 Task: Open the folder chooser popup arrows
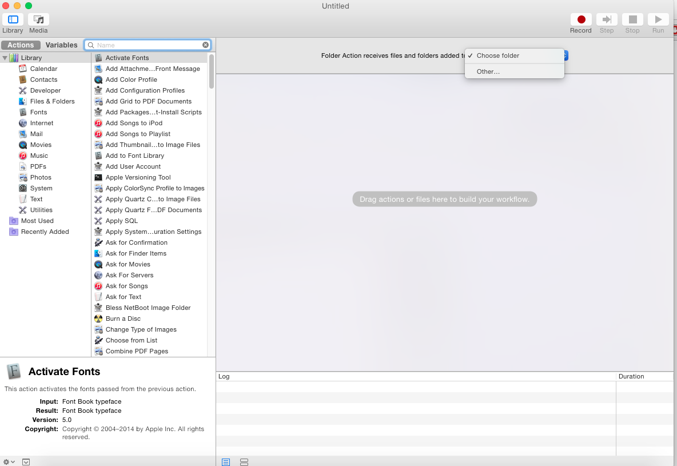point(566,55)
